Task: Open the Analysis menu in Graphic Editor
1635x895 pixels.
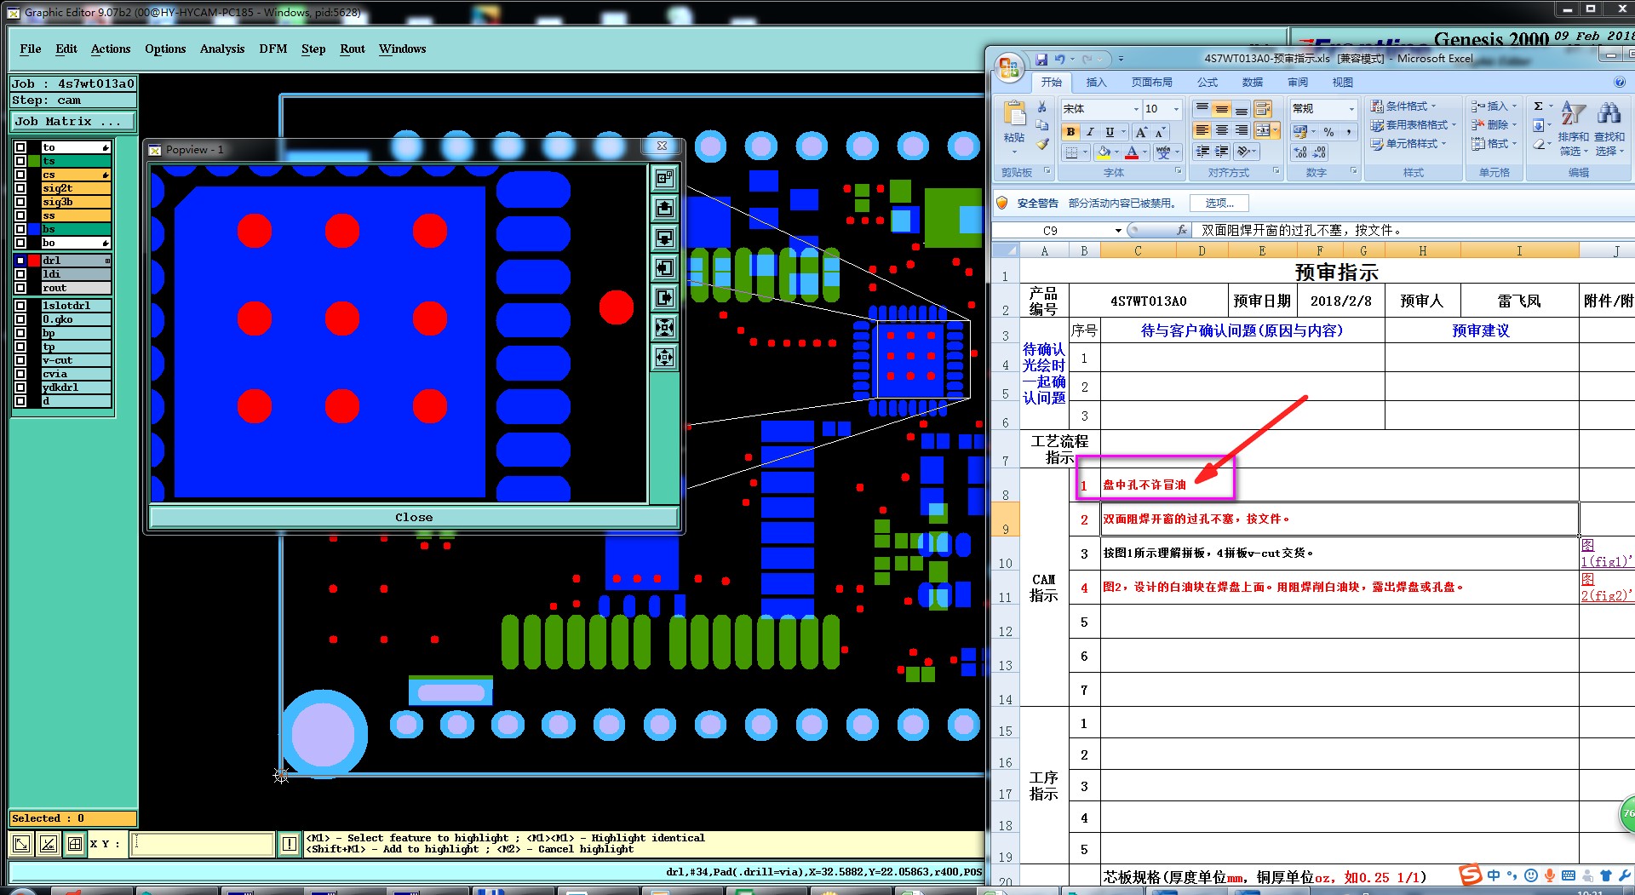Action: (222, 49)
